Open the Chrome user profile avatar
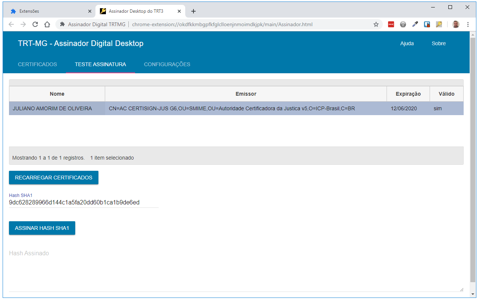Screen dimensions: 479x299 click(x=456, y=24)
